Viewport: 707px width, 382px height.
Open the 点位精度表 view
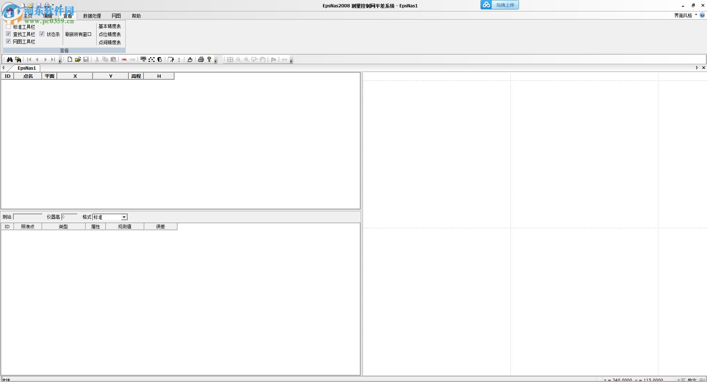pos(110,34)
